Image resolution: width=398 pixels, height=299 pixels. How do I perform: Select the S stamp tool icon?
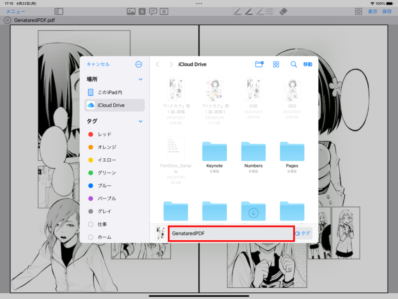click(x=142, y=11)
